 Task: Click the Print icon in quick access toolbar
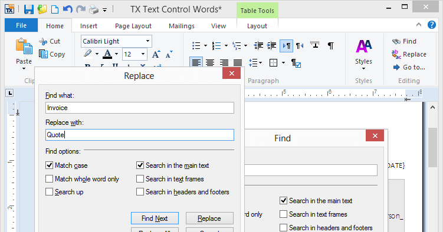click(94, 9)
